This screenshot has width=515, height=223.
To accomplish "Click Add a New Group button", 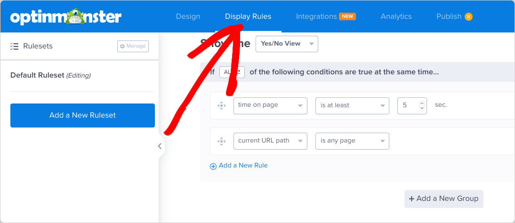I will click(443, 199).
